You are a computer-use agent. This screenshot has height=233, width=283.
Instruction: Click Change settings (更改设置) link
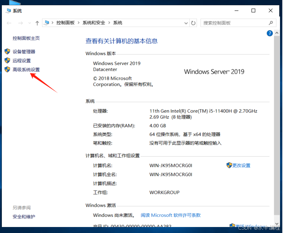coord(241,165)
